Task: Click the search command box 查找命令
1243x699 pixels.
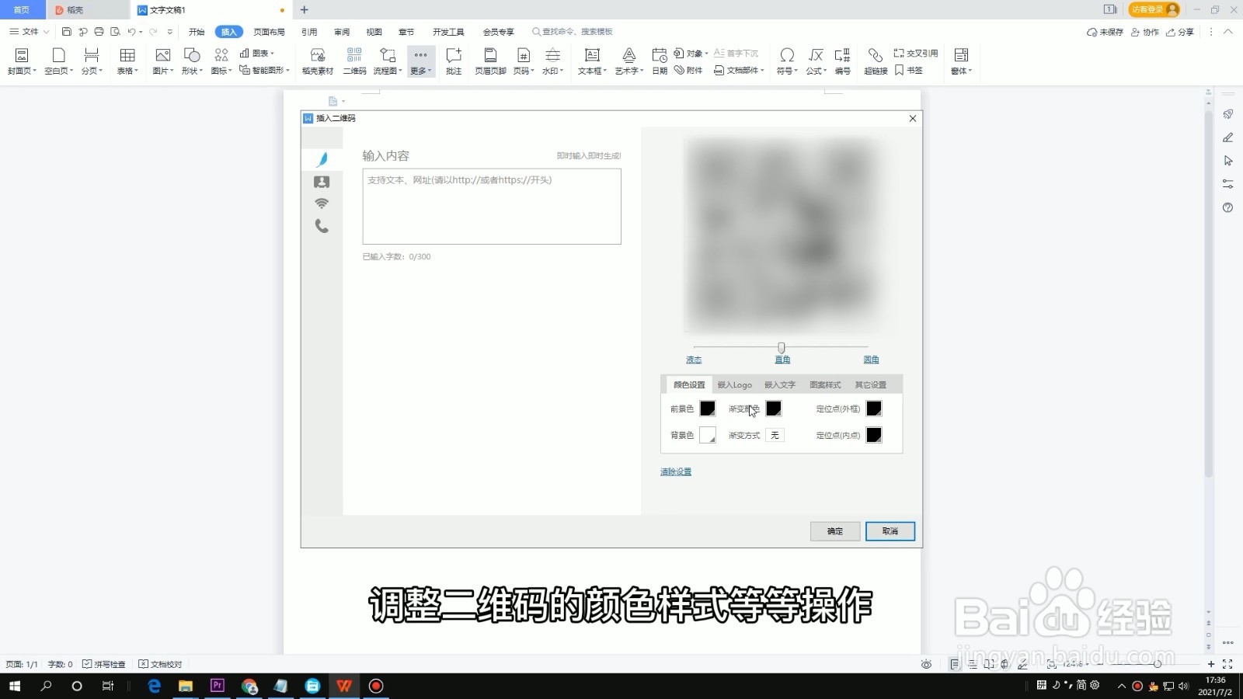Action: click(x=573, y=32)
